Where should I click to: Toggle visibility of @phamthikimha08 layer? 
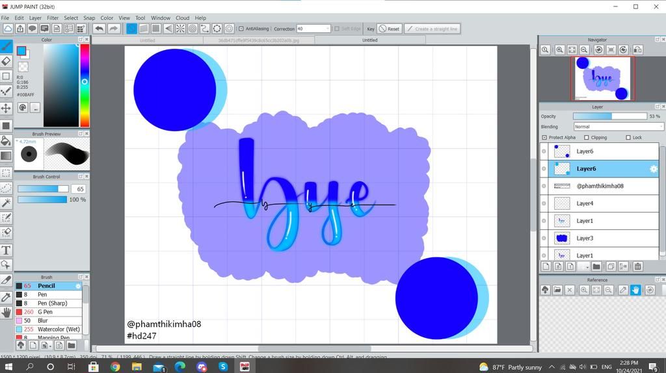(544, 186)
